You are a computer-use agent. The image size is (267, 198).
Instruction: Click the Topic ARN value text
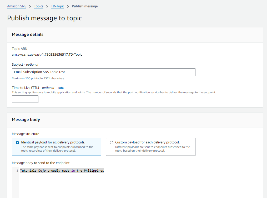(47, 55)
